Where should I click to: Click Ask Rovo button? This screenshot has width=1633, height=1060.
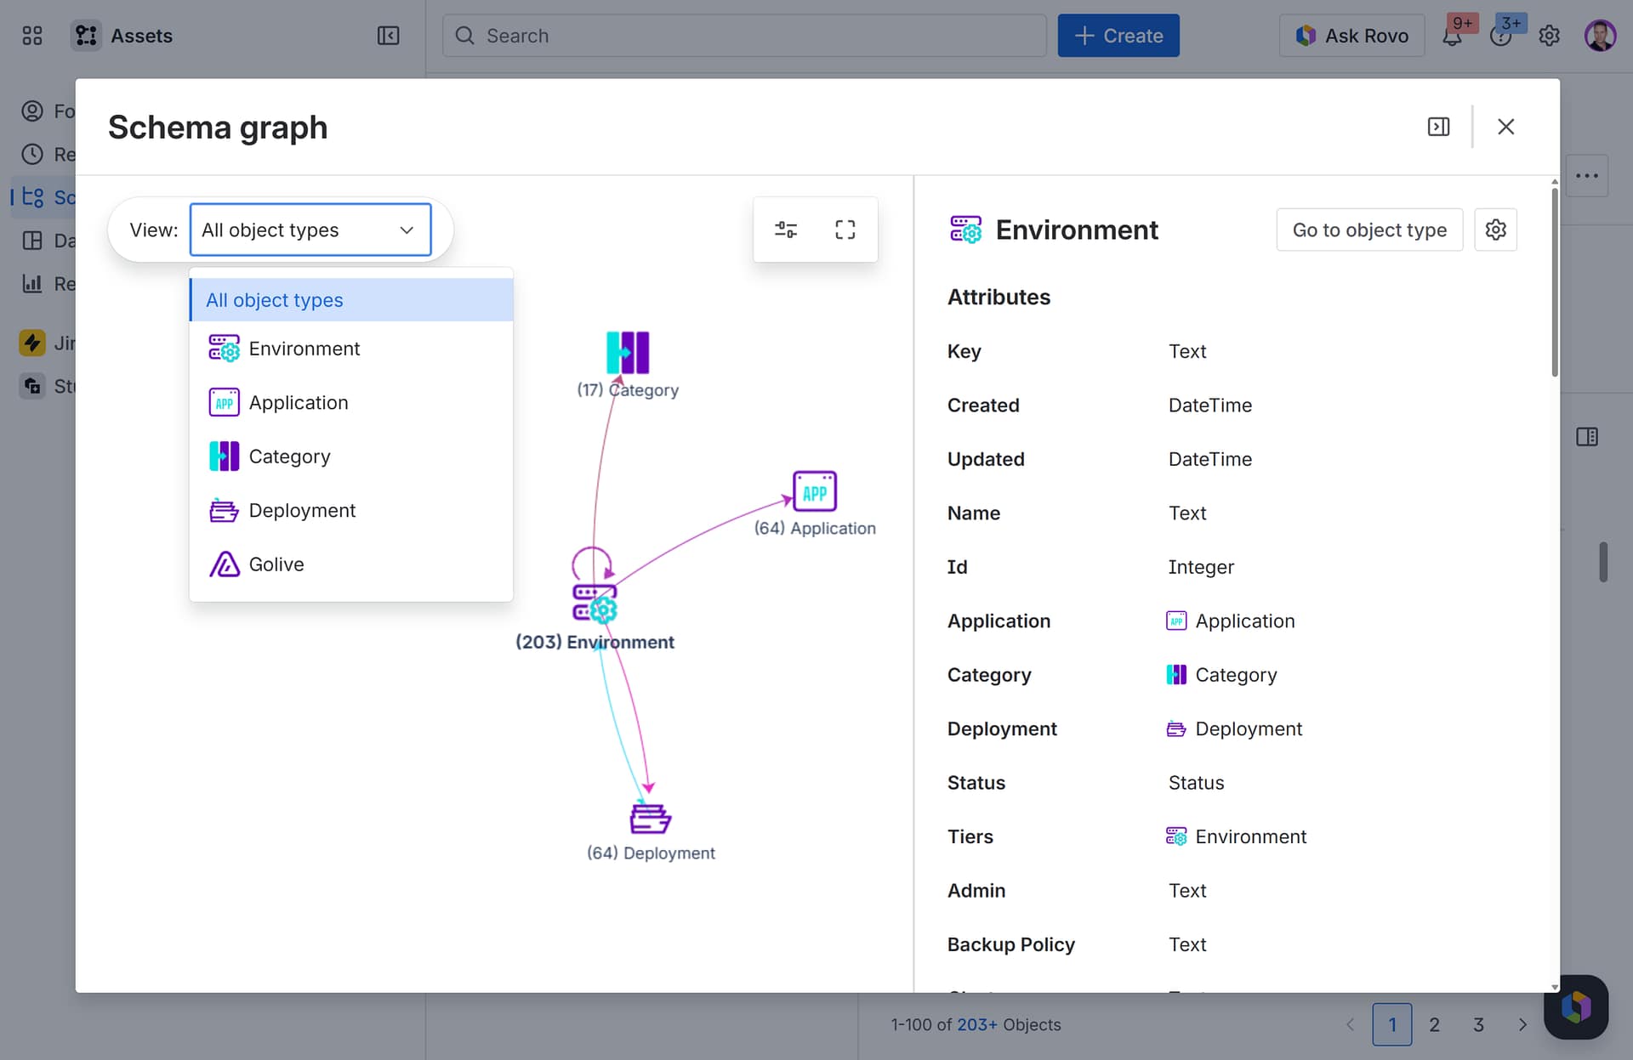1352,36
